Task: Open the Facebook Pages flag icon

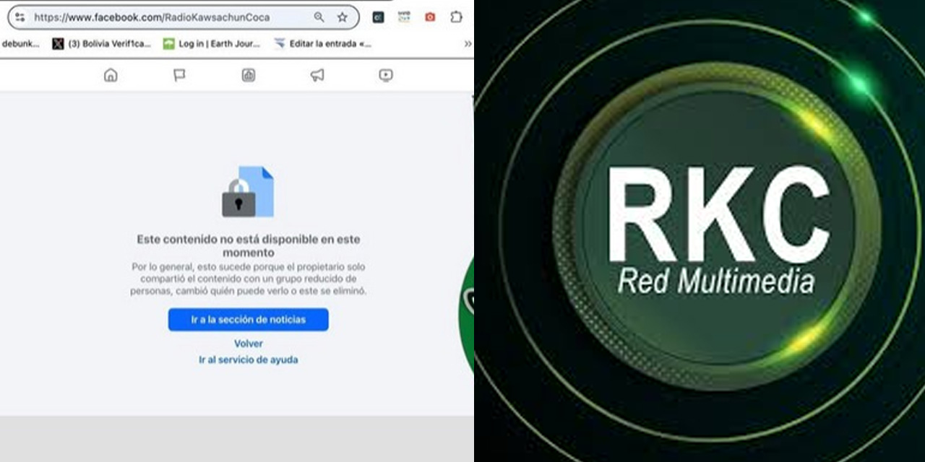Action: 179,75
